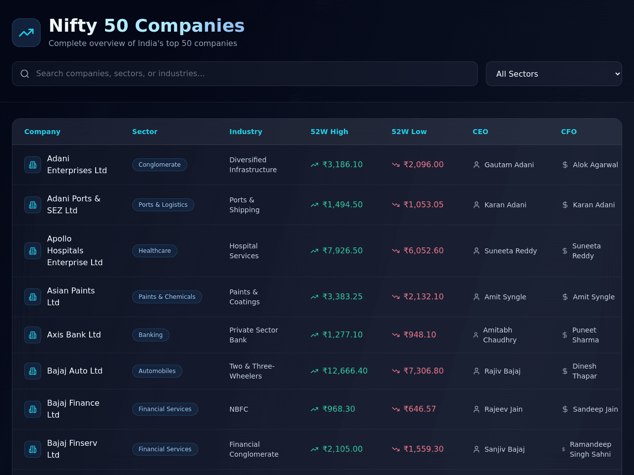Click the up-trend icon next to ₹7,926.50
This screenshot has width=634, height=475.
[x=315, y=251]
